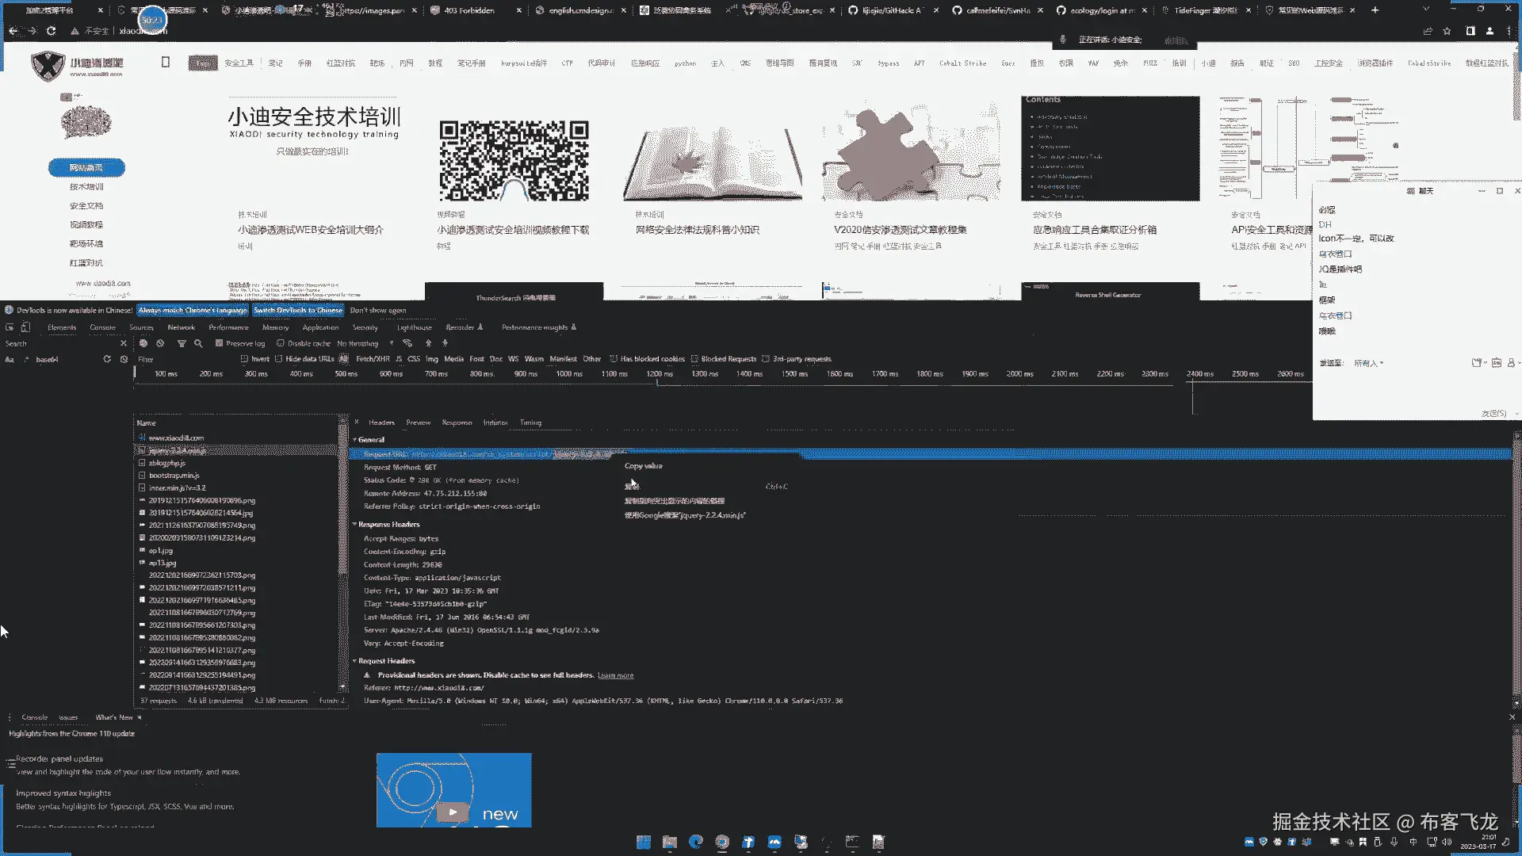Screen dimensions: 1522x856
Task: Switch to the Console panel tab
Action: (102, 327)
